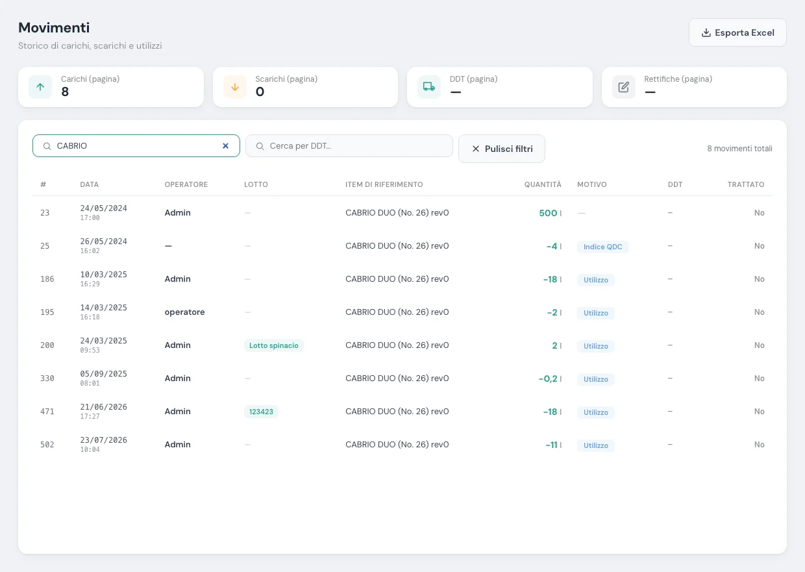Click the 8 movimenti totali counter
The image size is (805, 572).
coord(740,149)
